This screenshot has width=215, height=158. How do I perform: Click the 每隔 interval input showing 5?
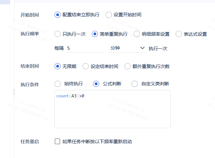pyautogui.click(x=85, y=48)
